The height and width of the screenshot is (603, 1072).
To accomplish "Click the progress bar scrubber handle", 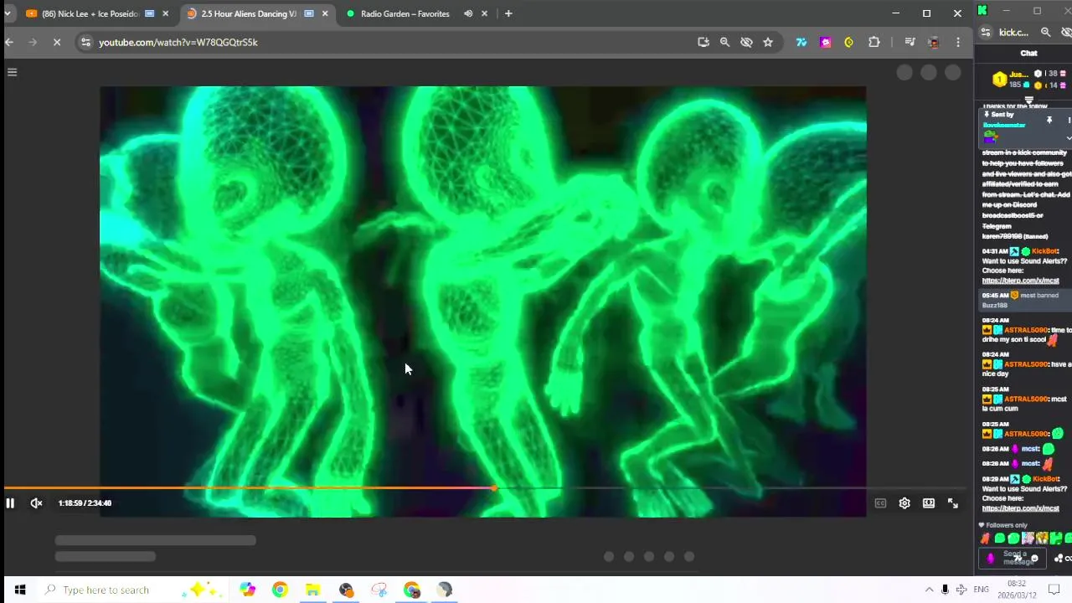I will (x=494, y=487).
